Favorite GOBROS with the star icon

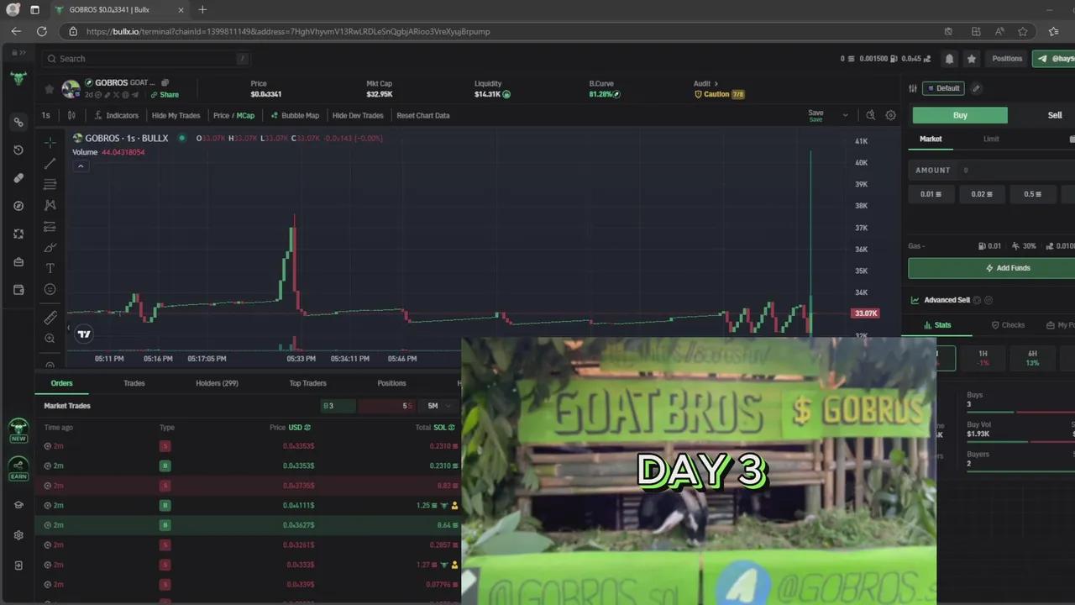(x=49, y=88)
